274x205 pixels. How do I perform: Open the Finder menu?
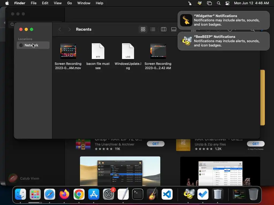[x=20, y=3]
